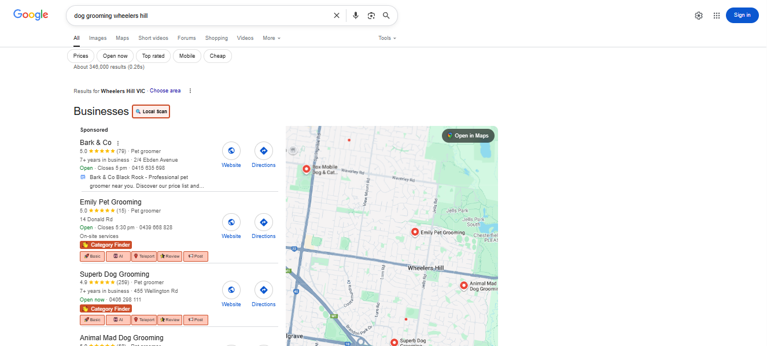
Task: Open Google Lens image search
Action: [x=371, y=16]
